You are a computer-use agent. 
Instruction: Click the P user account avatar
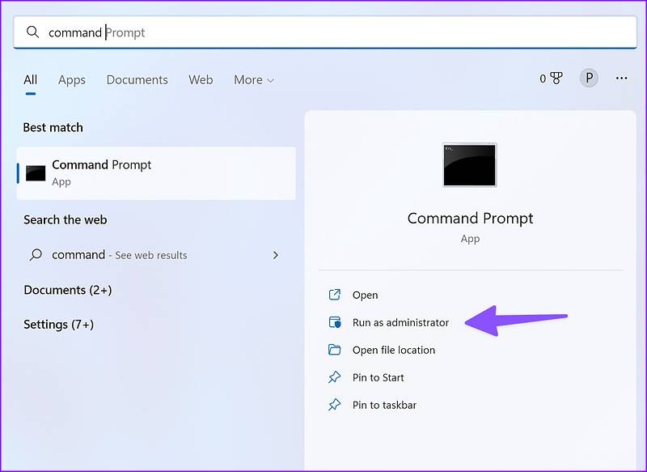(x=588, y=77)
